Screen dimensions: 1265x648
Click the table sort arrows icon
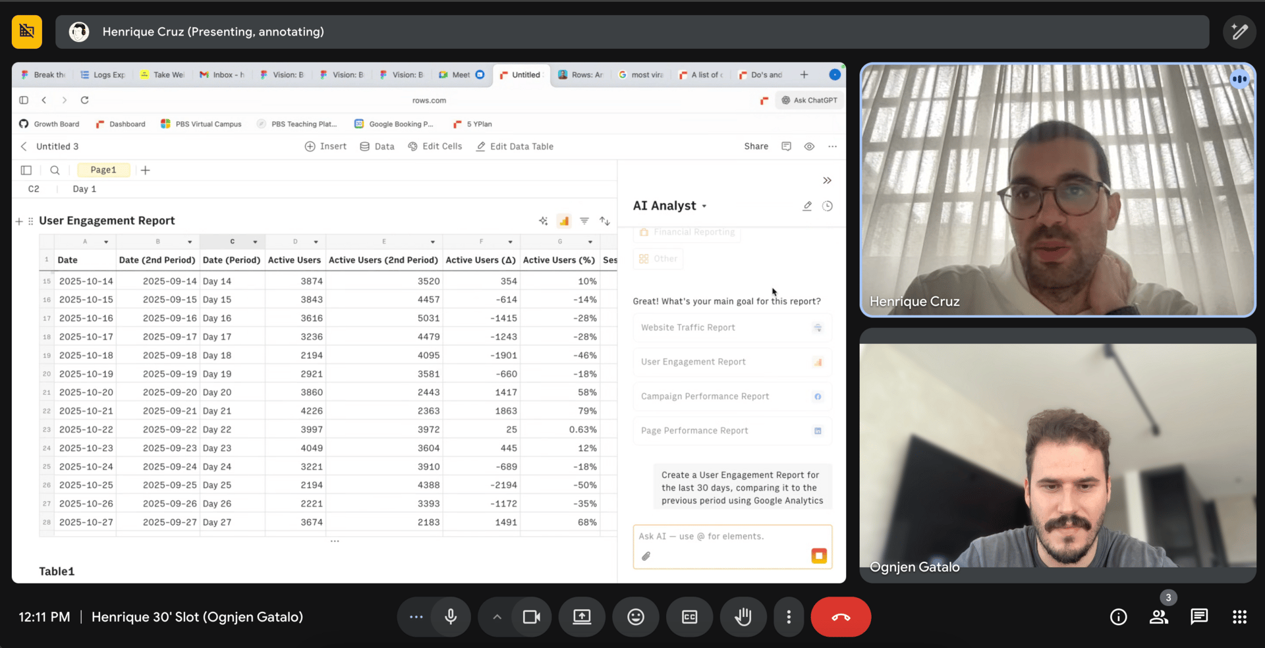pos(604,221)
